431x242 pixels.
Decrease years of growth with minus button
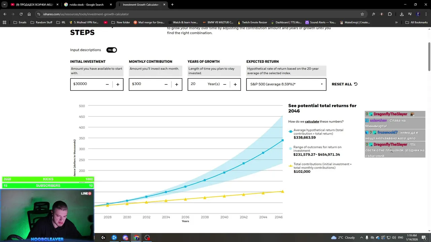[225, 84]
